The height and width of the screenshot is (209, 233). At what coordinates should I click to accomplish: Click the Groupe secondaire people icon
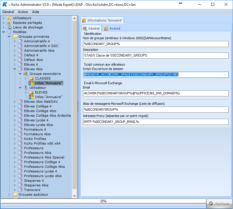point(26,74)
